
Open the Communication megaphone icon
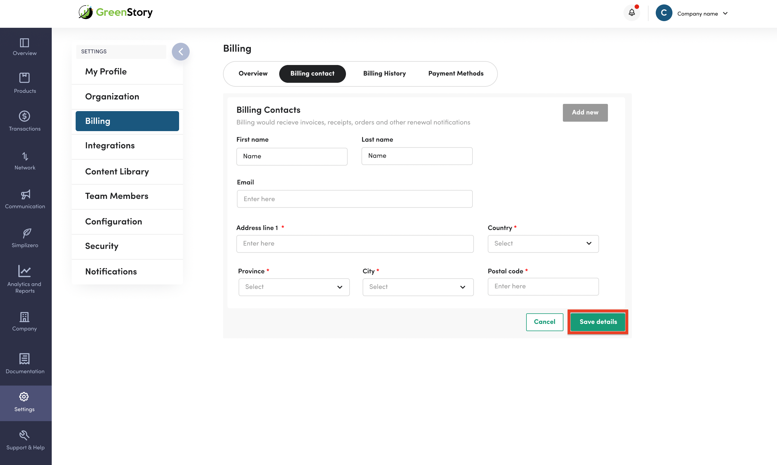(x=25, y=195)
